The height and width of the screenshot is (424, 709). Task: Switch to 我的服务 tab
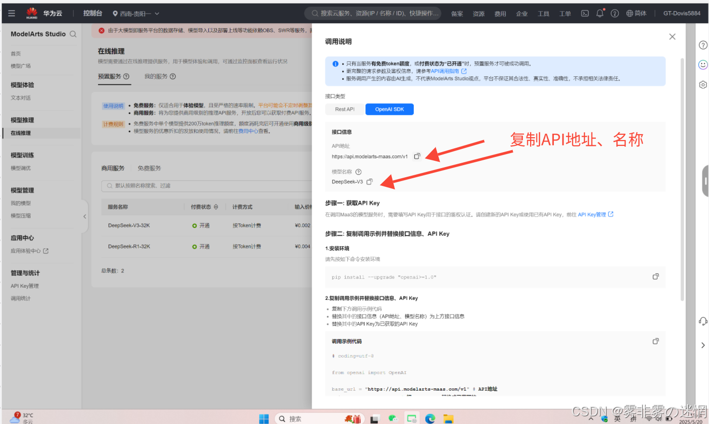156,76
